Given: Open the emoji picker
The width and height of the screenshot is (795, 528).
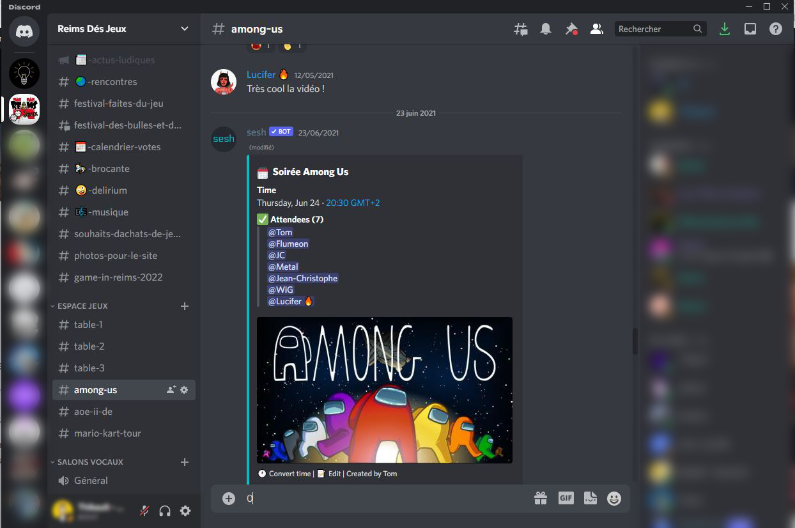Looking at the screenshot, I should click(614, 499).
